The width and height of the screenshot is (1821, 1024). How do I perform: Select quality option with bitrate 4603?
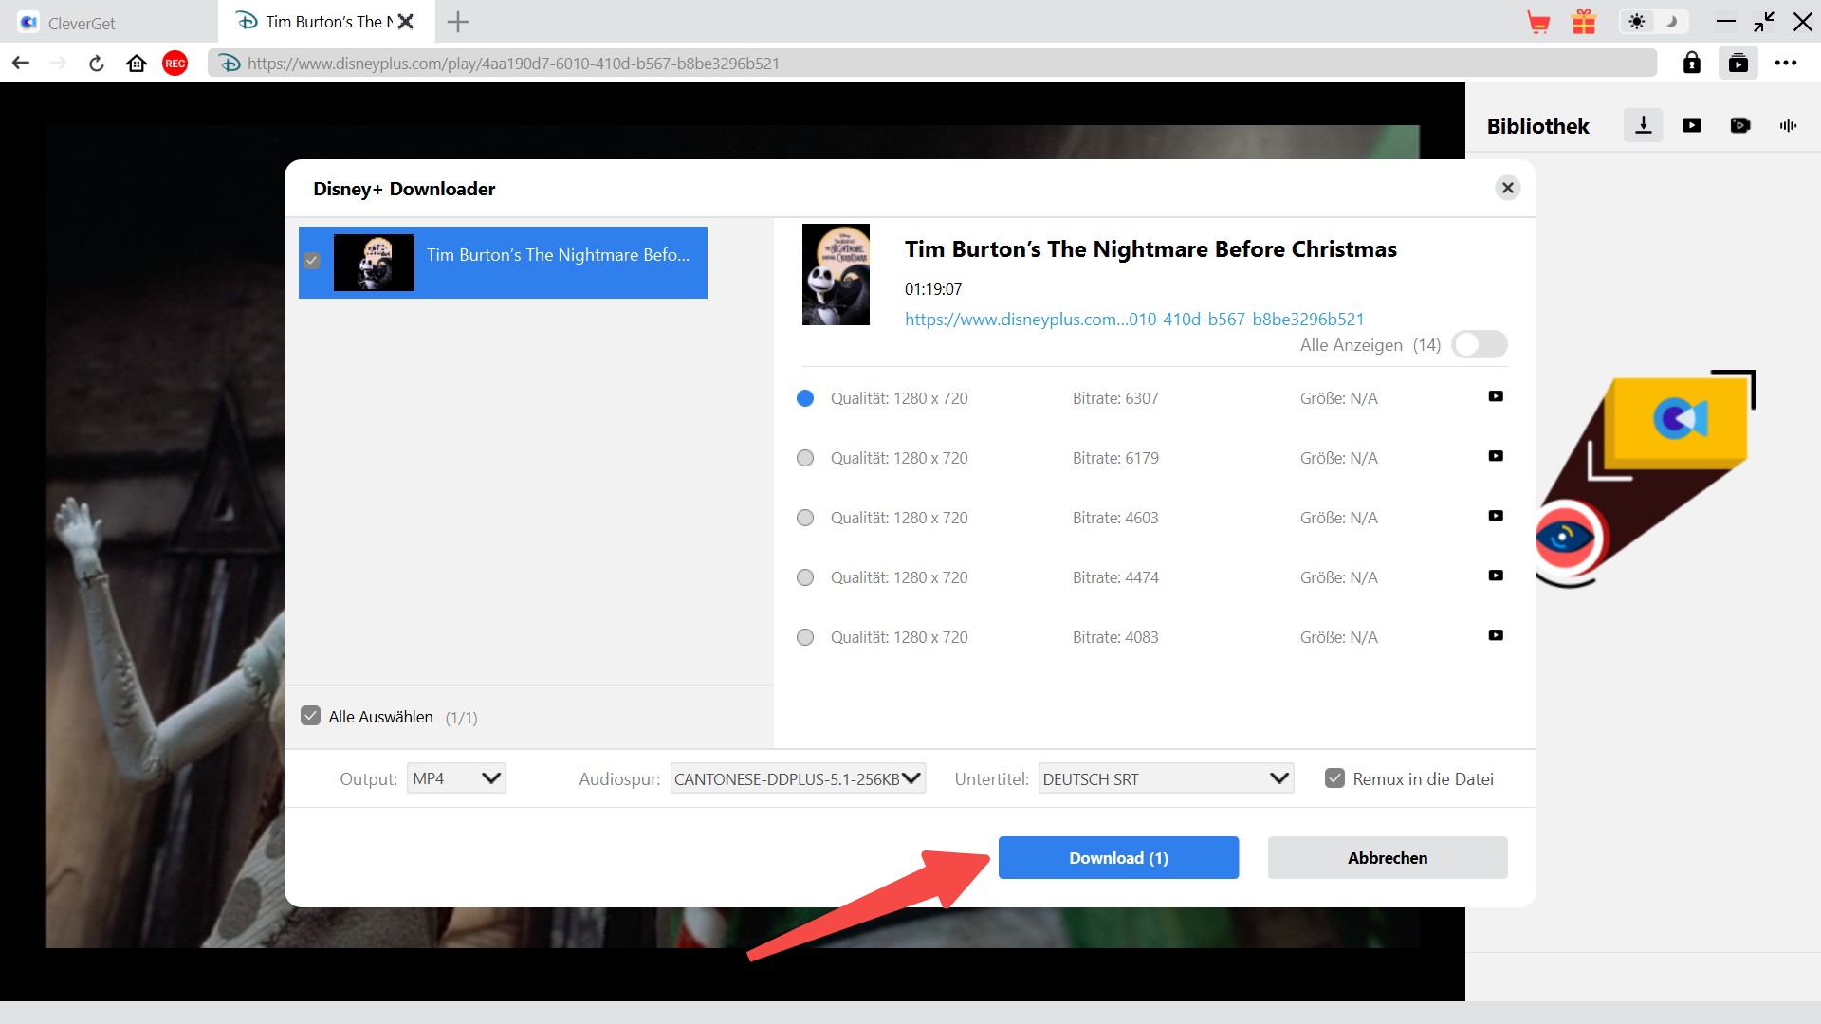[805, 518]
